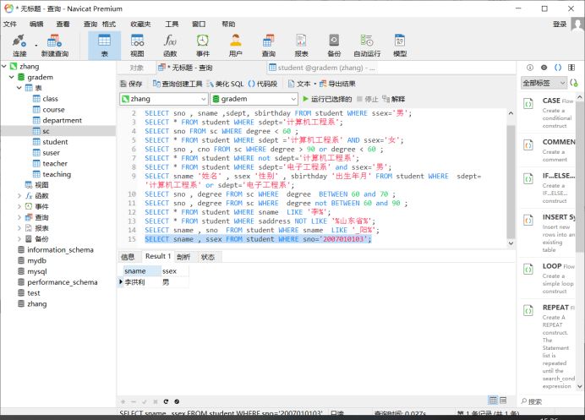
Task: Click the code snippets parentheses icon in right panel
Action: (558, 68)
